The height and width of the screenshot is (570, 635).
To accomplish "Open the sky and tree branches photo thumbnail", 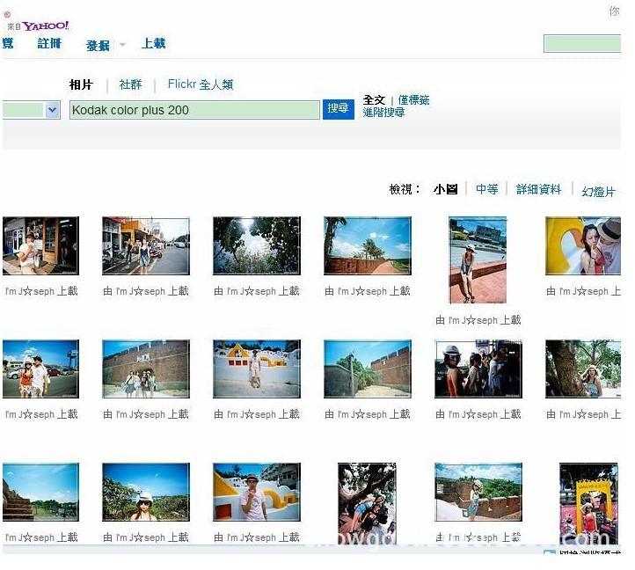I will [256, 245].
